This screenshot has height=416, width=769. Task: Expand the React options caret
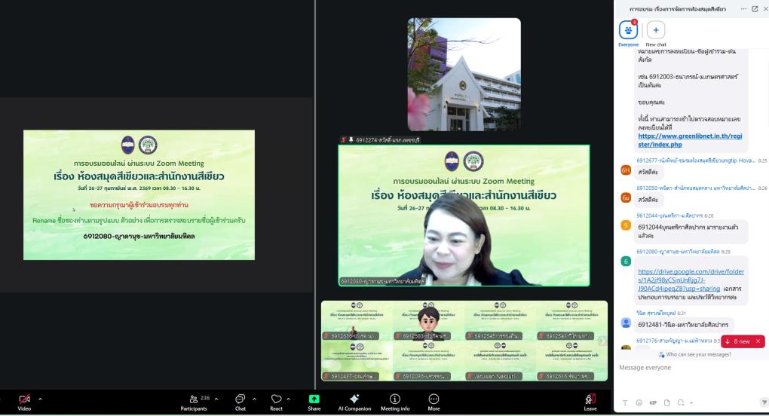pos(290,397)
